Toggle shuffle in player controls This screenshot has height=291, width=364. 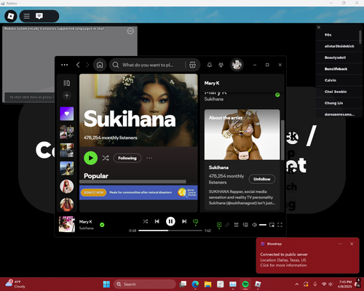tap(146, 221)
